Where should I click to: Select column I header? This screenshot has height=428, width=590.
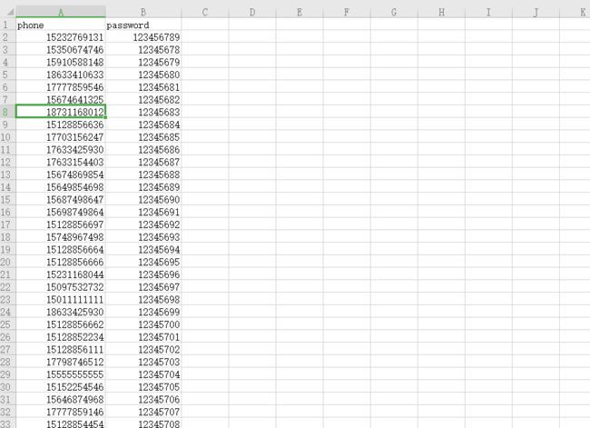pos(488,12)
